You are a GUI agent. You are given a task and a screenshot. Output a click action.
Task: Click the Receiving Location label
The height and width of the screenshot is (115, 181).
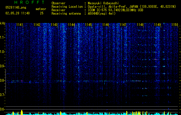pyautogui.click(x=67, y=7)
